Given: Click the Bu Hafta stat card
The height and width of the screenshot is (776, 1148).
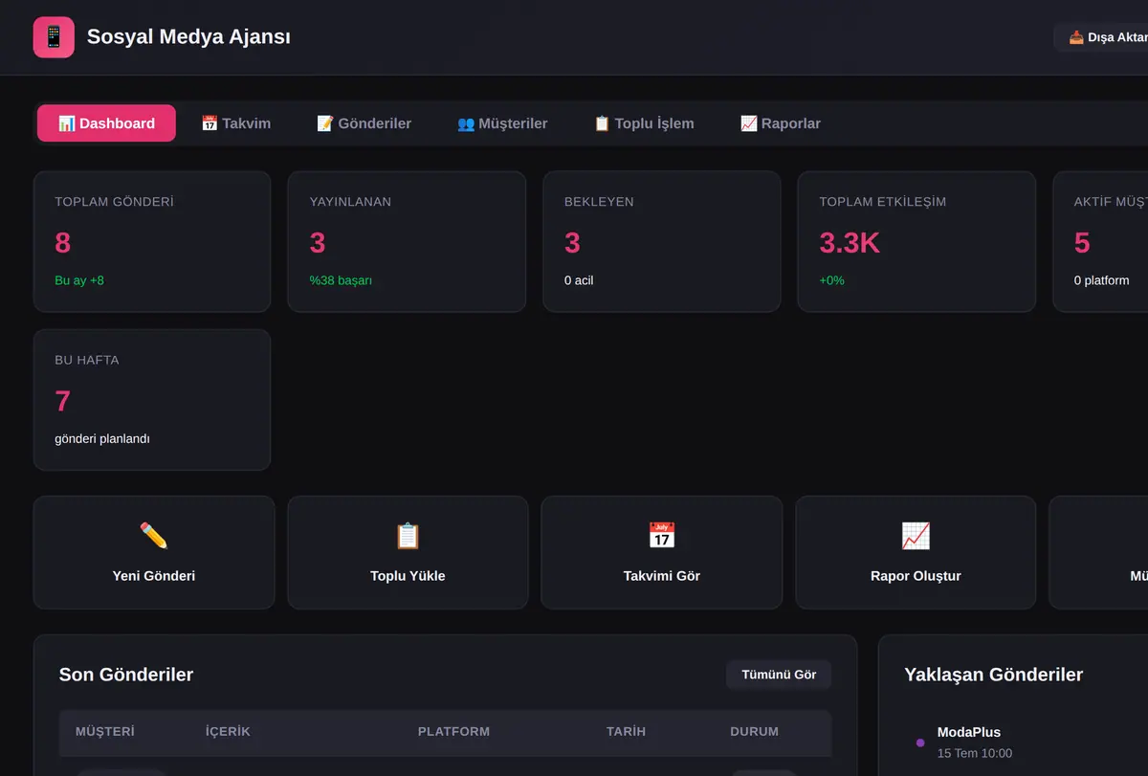Looking at the screenshot, I should click(152, 400).
